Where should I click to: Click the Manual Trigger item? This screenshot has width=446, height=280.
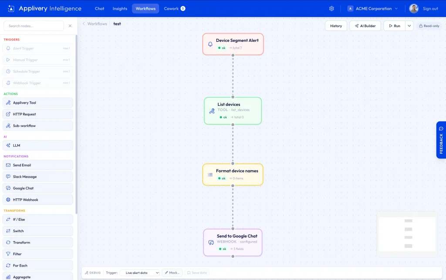click(37, 60)
